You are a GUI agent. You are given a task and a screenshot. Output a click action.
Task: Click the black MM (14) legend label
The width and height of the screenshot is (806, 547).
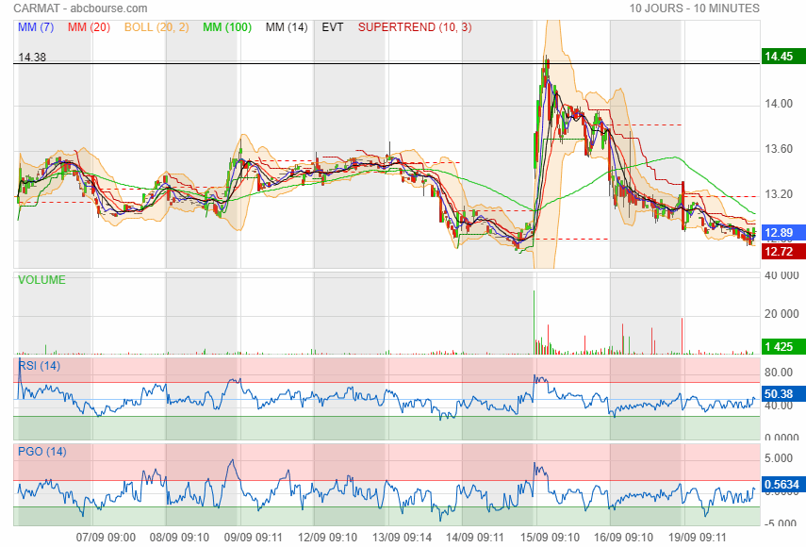coord(287,27)
